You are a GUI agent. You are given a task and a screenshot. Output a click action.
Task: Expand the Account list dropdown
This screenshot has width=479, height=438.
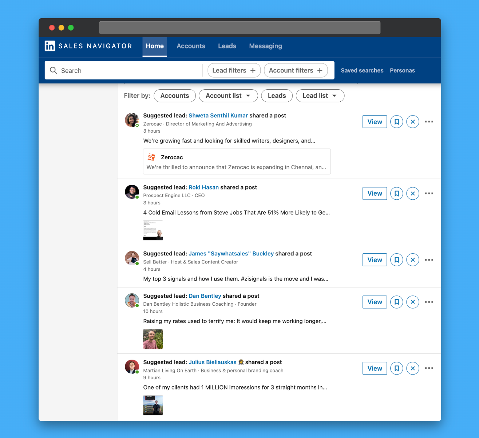click(228, 96)
